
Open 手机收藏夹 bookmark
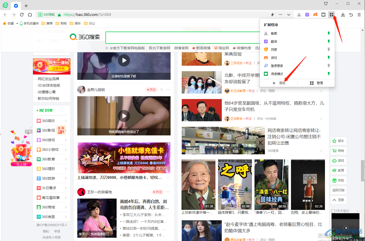pyautogui.click(x=29, y=23)
